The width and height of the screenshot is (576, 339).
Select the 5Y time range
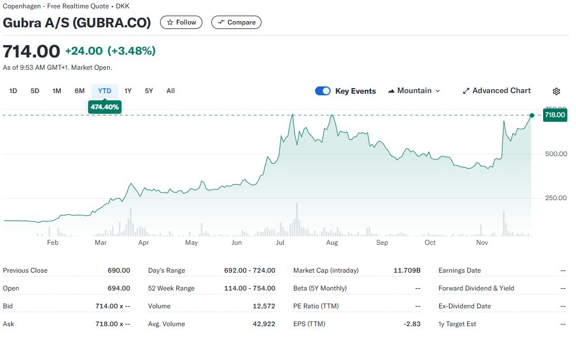click(149, 91)
